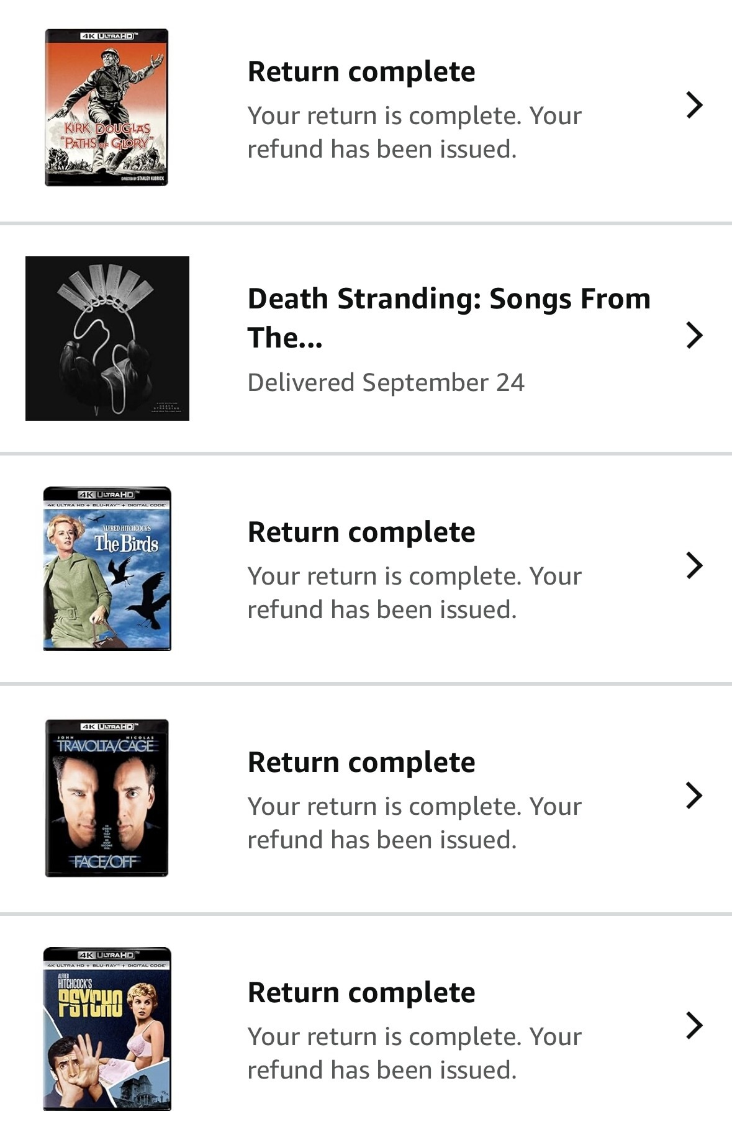732x1140 pixels.
Task: Click refund issued text for Paths of Glory
Action: 414,132
